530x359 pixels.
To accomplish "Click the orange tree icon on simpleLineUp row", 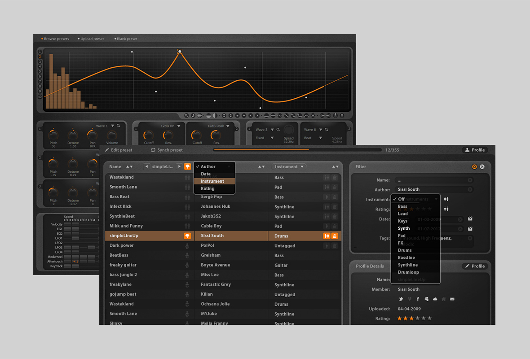I will [187, 236].
